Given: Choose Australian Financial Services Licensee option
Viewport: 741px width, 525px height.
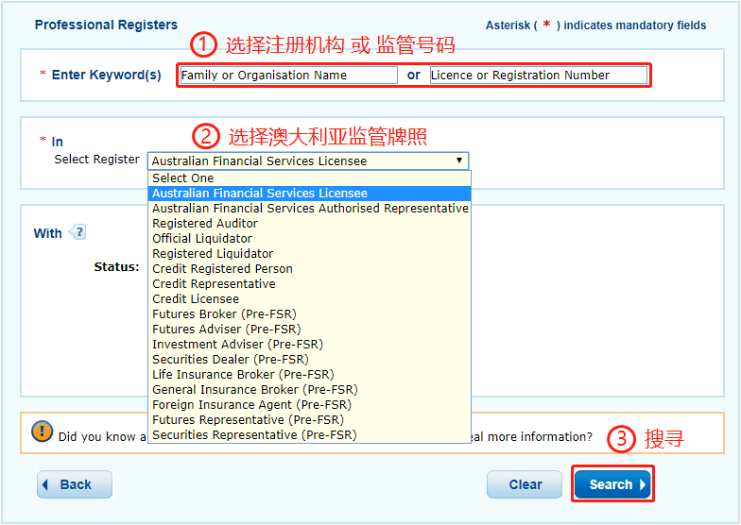Looking at the screenshot, I should [260, 194].
